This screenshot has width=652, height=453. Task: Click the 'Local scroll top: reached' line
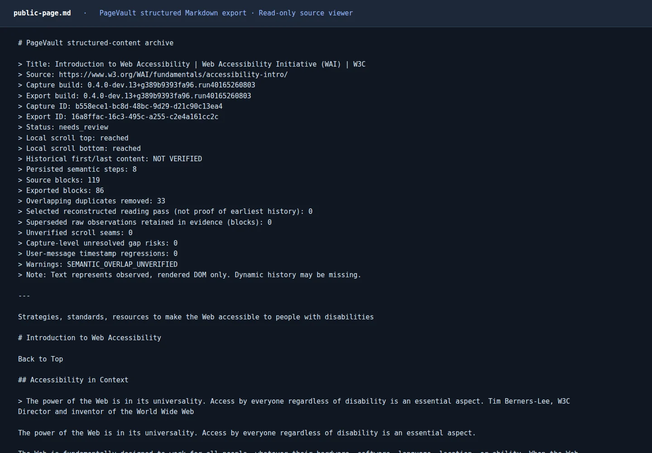73,138
